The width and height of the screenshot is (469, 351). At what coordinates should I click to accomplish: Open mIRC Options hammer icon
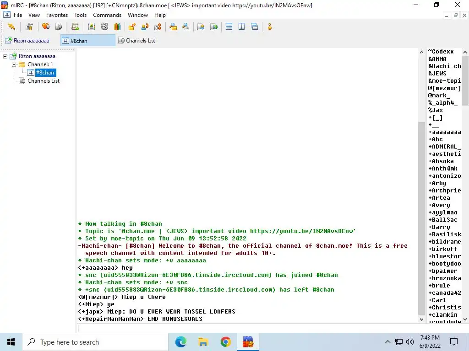pos(29,27)
